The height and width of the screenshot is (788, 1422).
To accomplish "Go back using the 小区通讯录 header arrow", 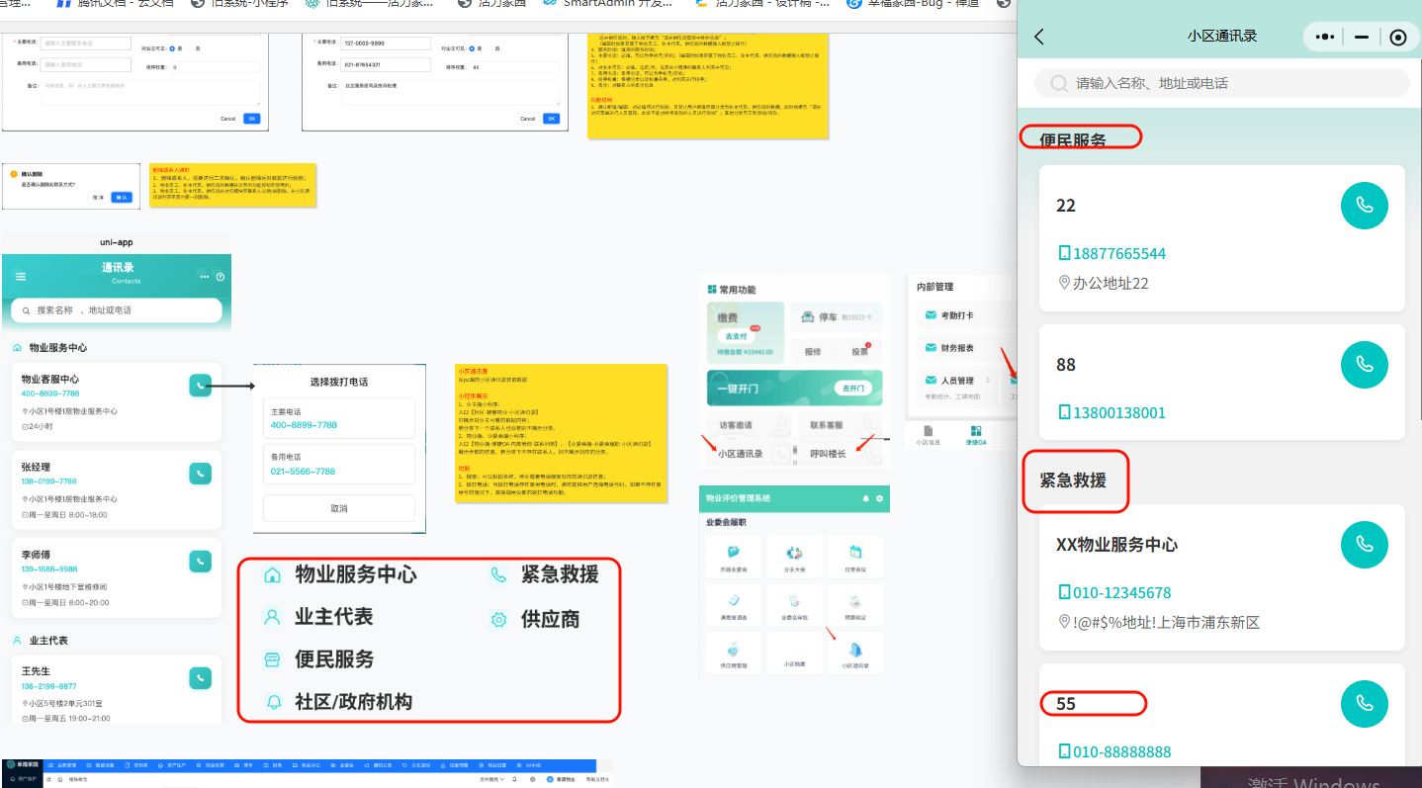I will click(1038, 37).
